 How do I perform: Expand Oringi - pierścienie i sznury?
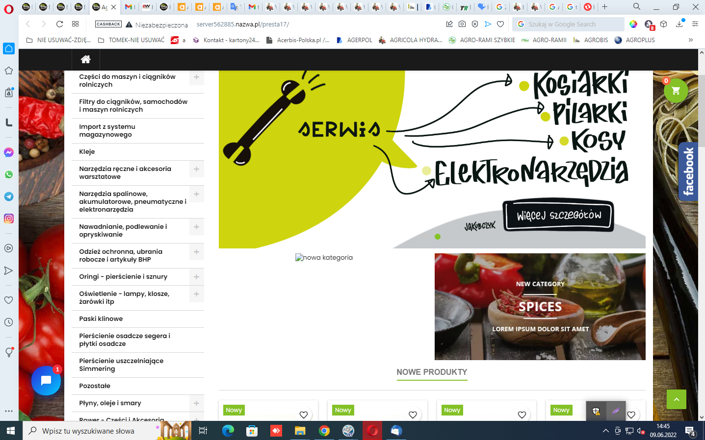click(x=197, y=277)
